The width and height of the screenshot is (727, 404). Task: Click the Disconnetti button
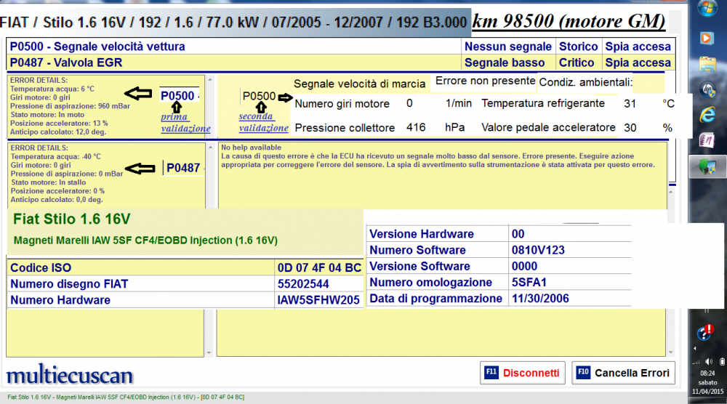(523, 373)
